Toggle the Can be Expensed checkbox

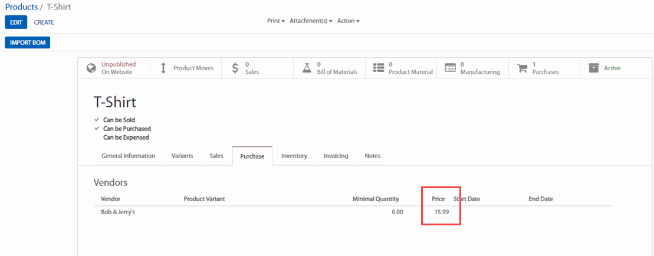(97, 137)
